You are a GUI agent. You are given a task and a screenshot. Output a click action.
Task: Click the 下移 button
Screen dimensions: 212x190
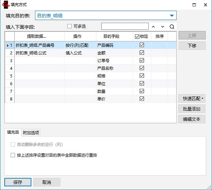[x=192, y=46]
